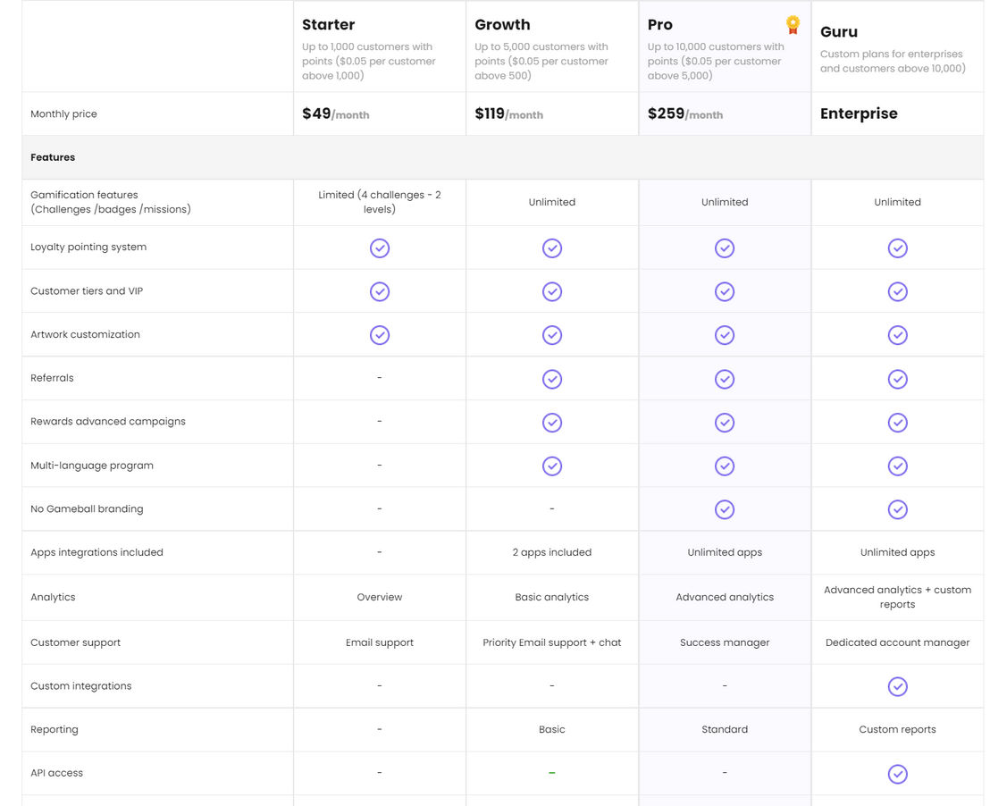This screenshot has width=990, height=806.
Task: Click Loyalty pointing system checkmark under Guru
Action: pos(897,248)
